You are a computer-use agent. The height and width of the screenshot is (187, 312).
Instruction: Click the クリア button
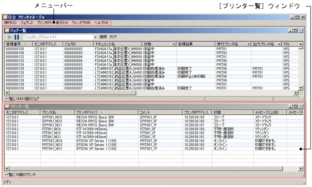coord(113,37)
